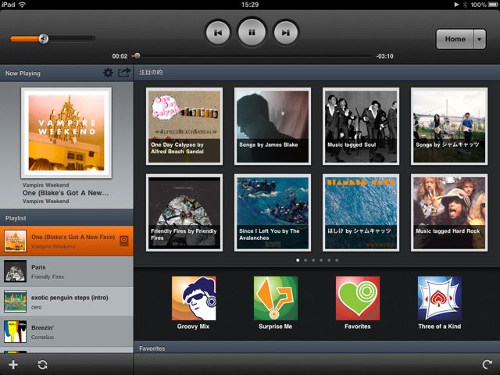Open Music tagged Hard Rock tile

point(449,212)
